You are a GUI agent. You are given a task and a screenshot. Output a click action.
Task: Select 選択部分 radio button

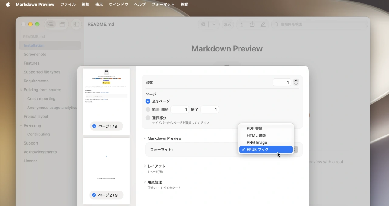tap(148, 118)
